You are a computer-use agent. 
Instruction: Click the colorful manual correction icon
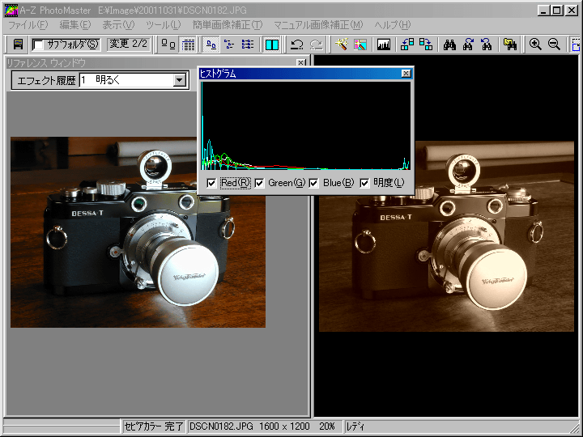(x=360, y=45)
